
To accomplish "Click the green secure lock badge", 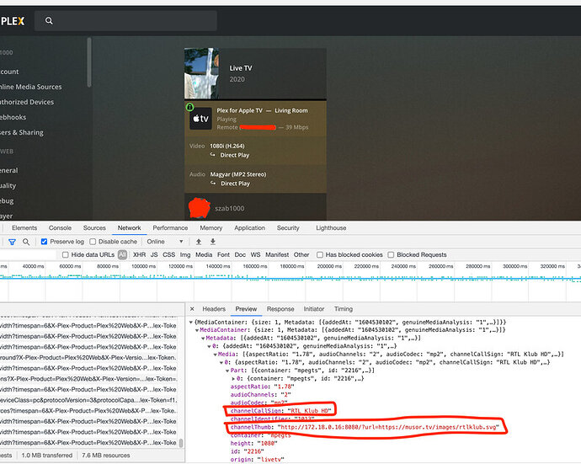I will click(x=189, y=107).
